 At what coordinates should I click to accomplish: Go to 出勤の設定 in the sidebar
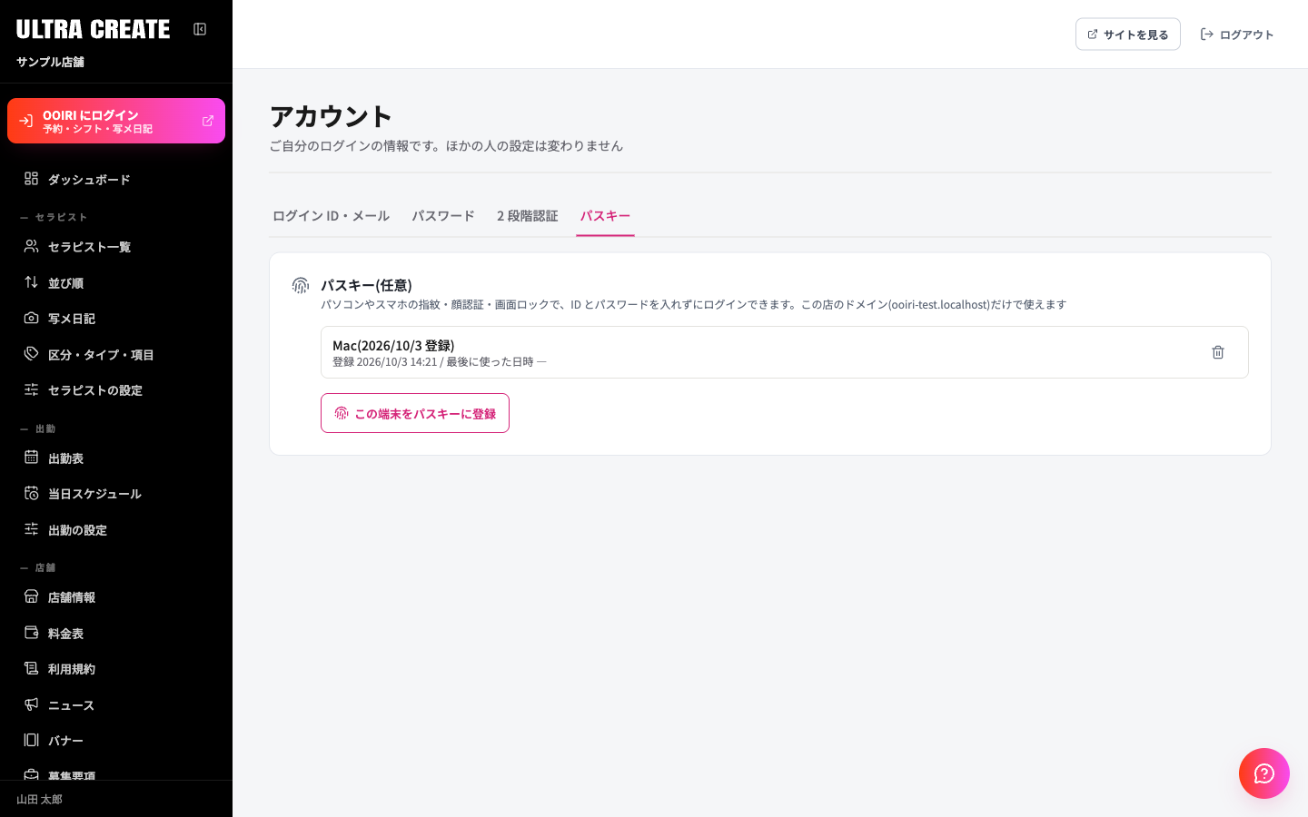116,530
